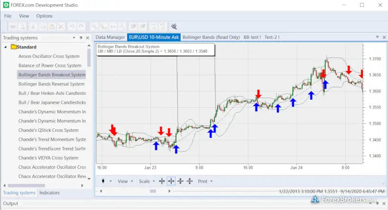Select Bull / Bear Japanese Candlesticks

coord(52,102)
